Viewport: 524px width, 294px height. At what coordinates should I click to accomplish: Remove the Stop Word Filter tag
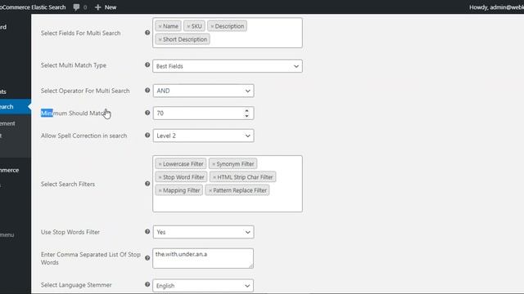point(160,177)
